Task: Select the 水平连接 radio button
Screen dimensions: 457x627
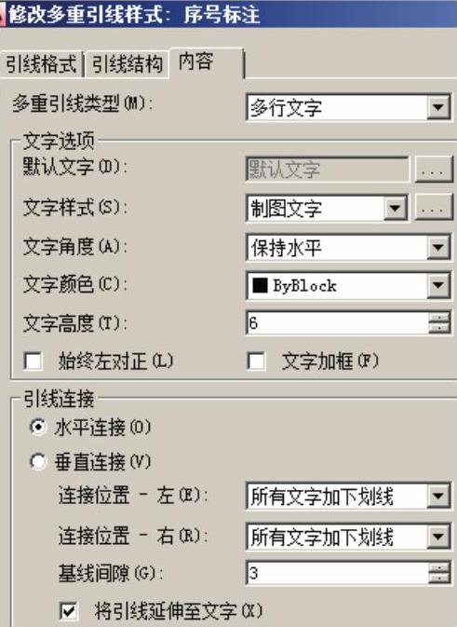Action: click(38, 427)
